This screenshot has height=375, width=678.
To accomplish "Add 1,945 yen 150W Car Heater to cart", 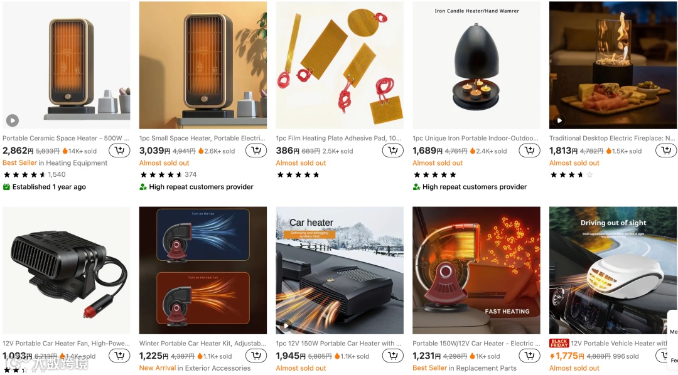I will tap(392, 356).
